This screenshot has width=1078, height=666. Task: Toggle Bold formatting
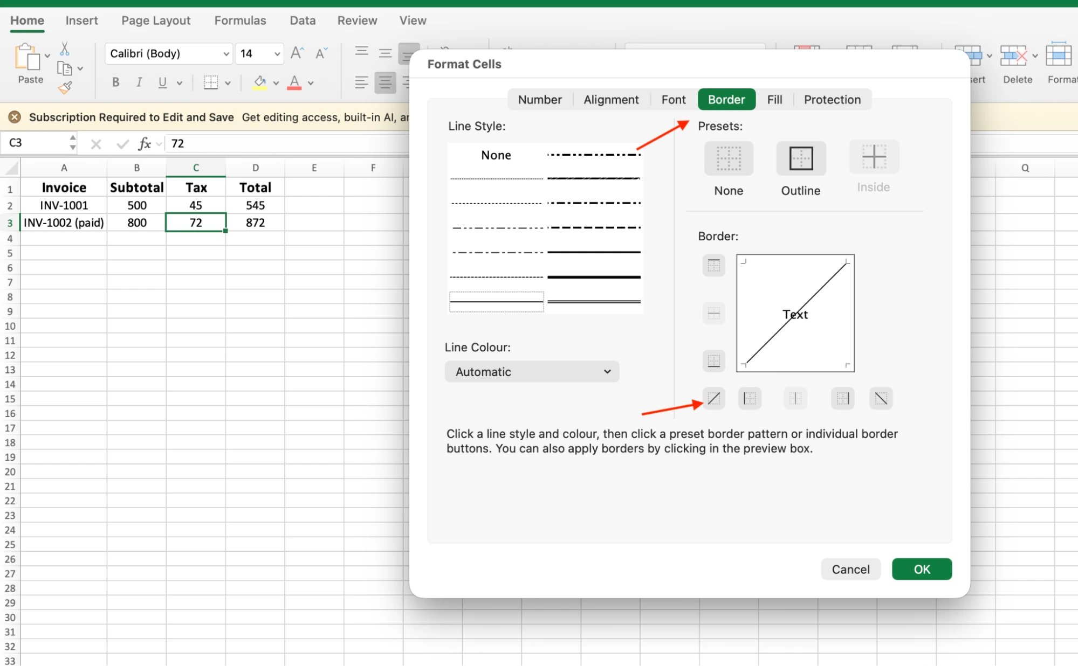coord(115,82)
